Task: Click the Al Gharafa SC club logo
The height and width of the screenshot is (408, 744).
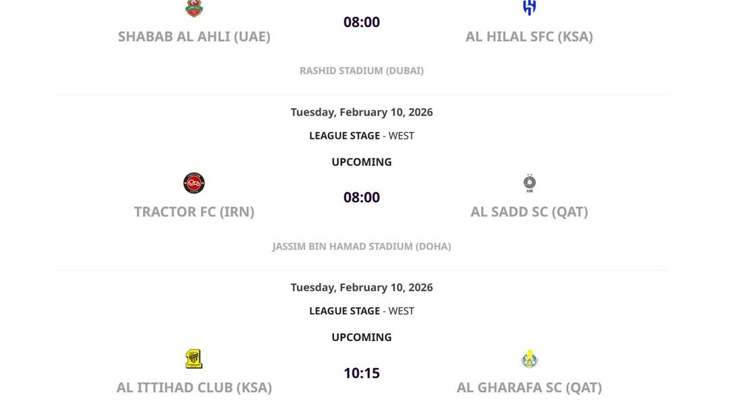Action: (x=530, y=359)
